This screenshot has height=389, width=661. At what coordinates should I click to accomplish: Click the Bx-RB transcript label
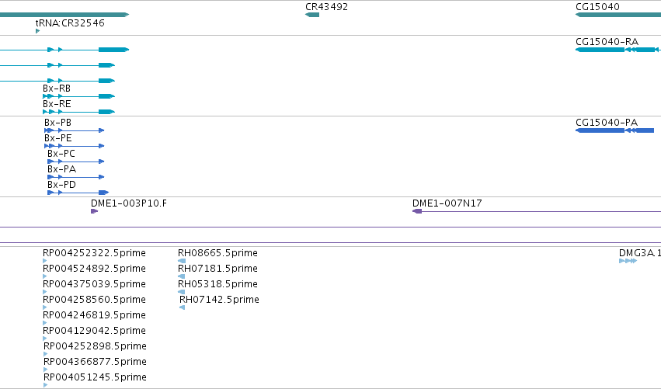(57, 89)
